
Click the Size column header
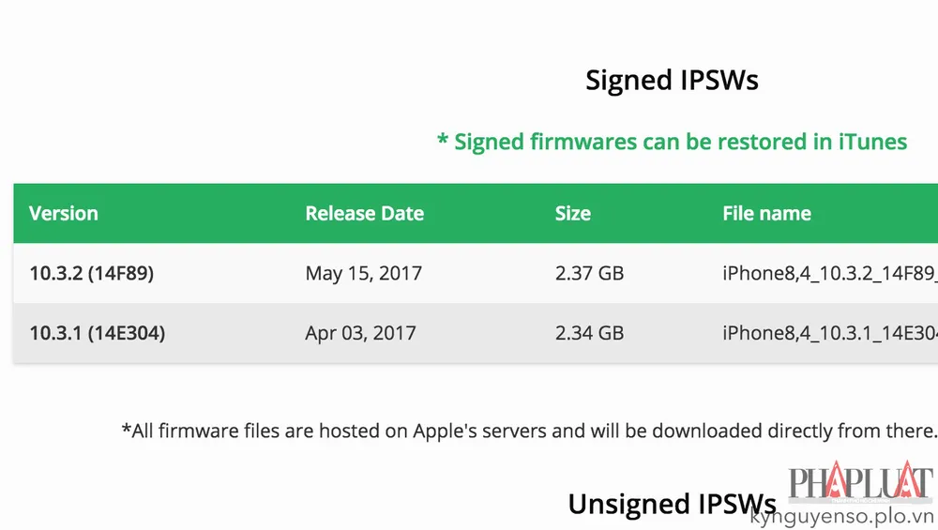coord(572,214)
